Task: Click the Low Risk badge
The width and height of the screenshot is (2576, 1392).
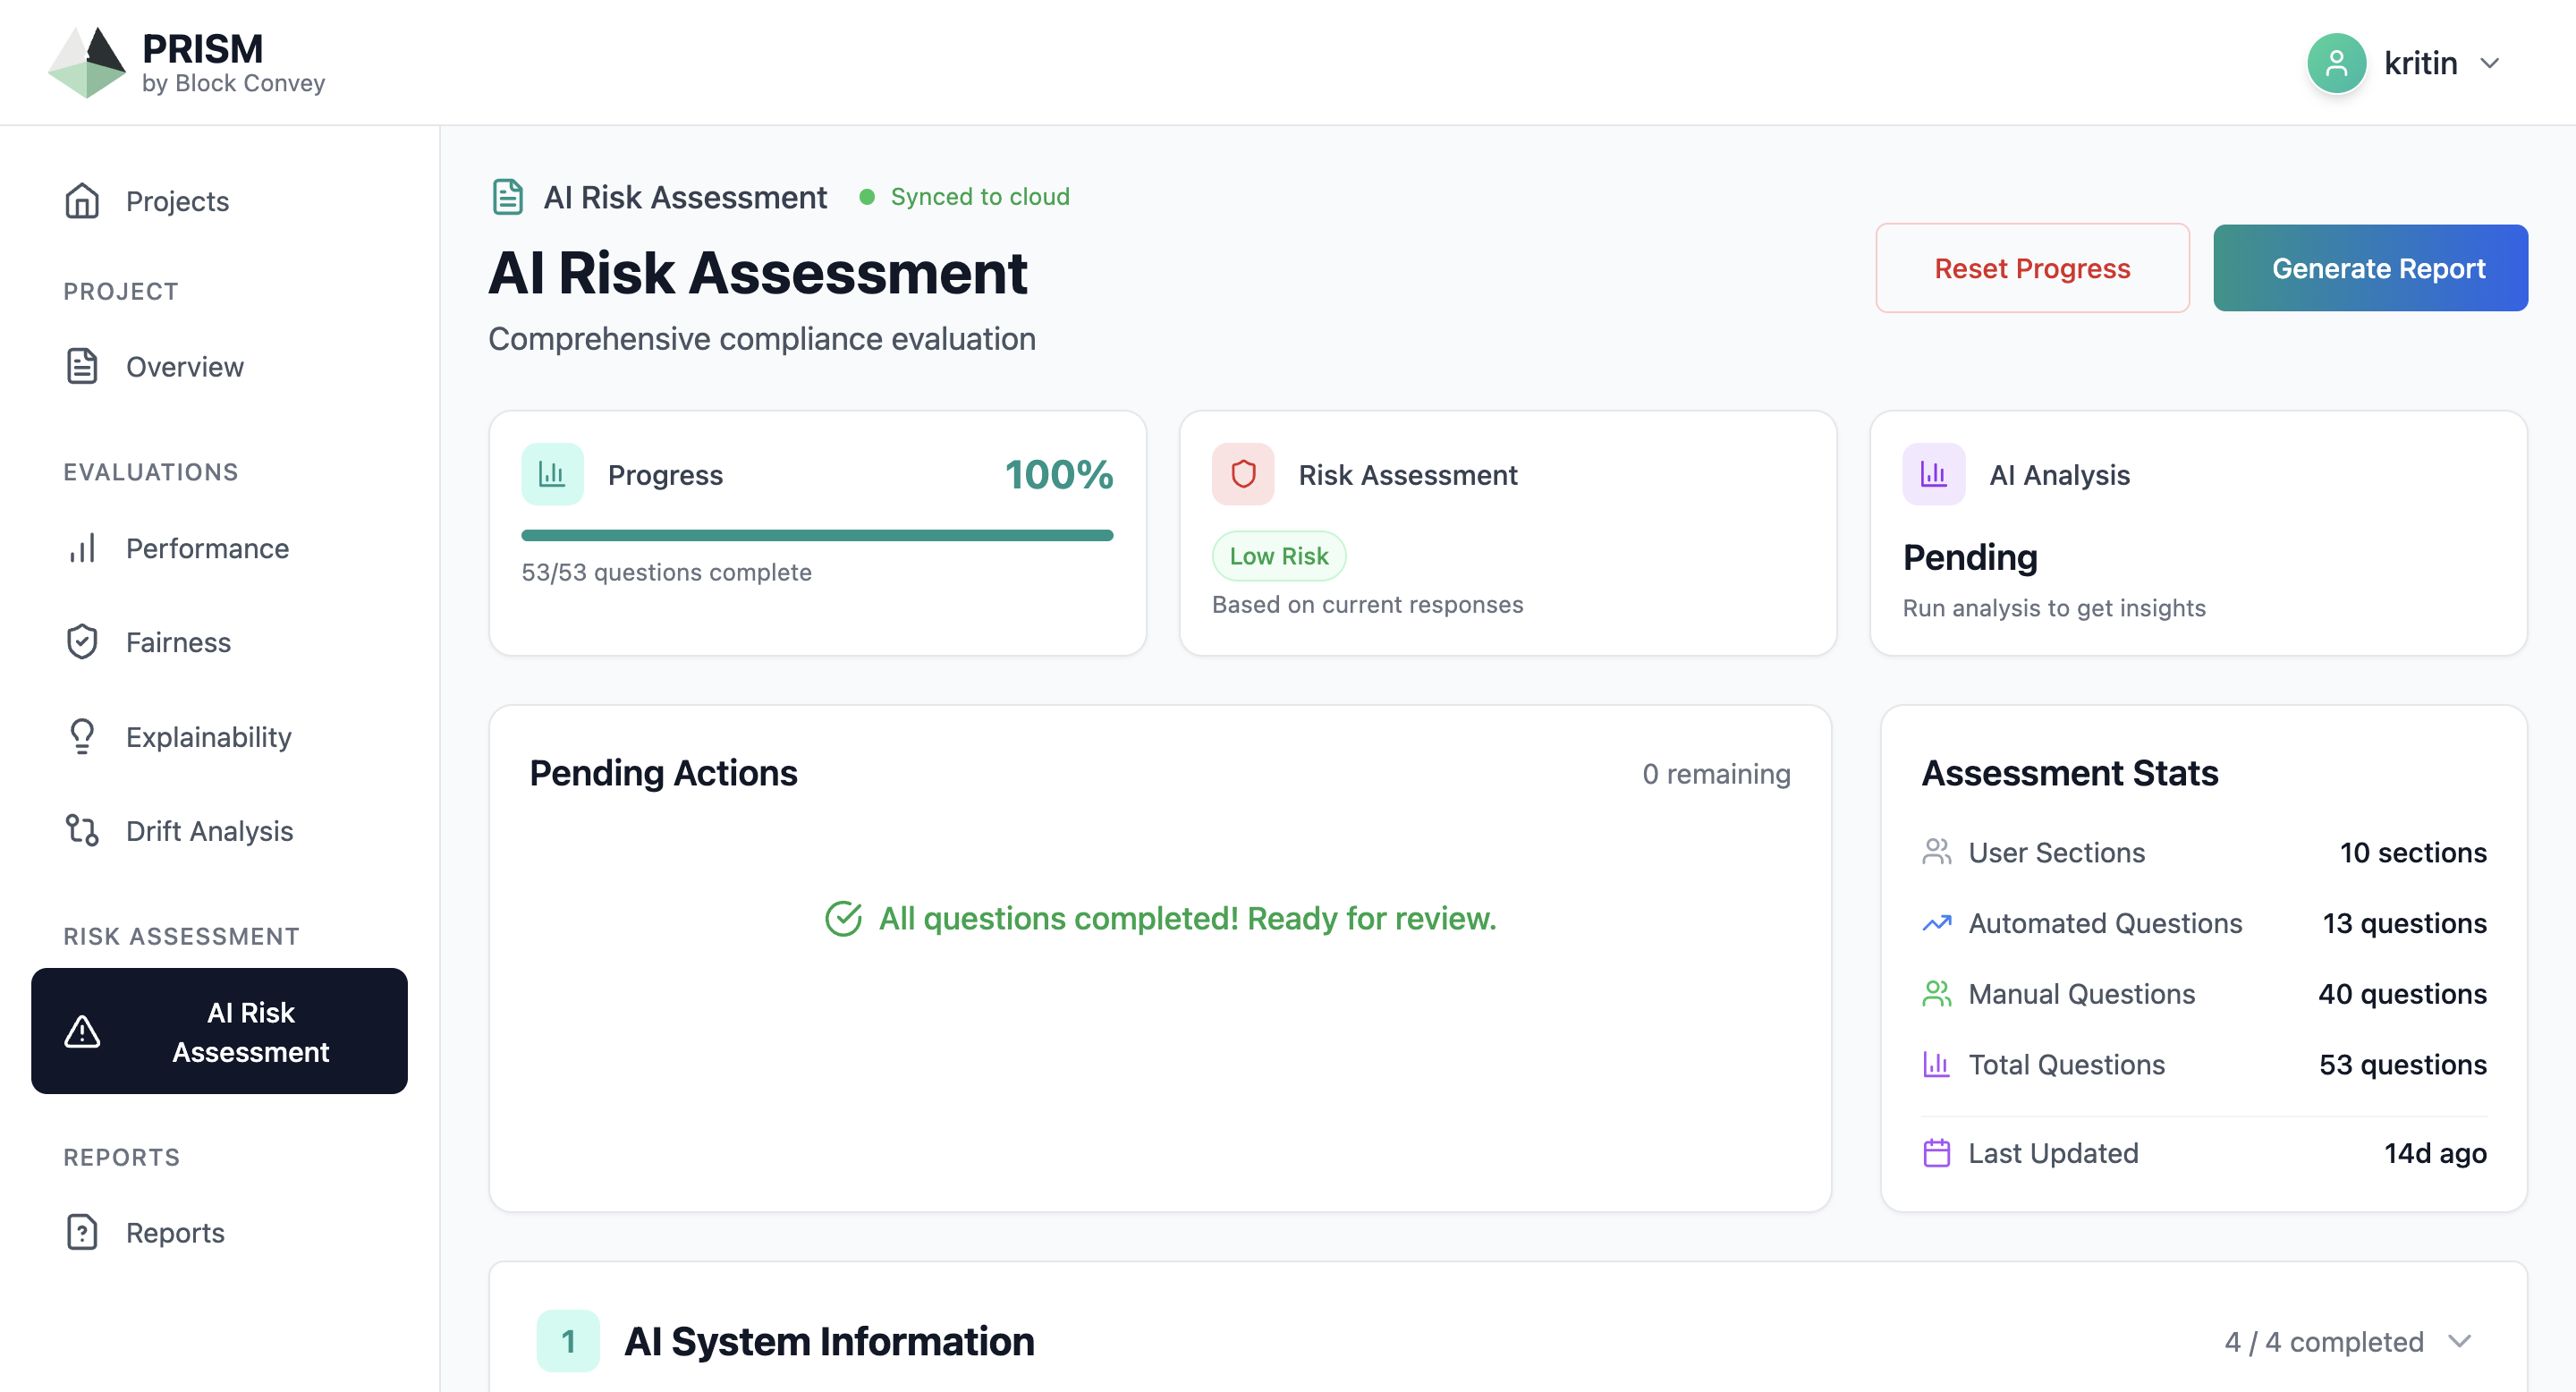Action: pos(1278,556)
